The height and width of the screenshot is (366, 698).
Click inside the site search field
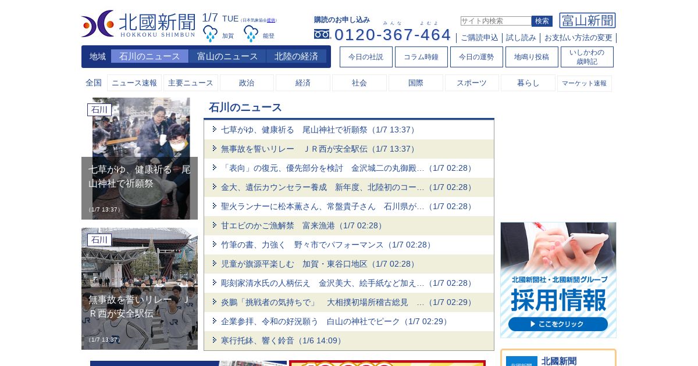pyautogui.click(x=496, y=21)
